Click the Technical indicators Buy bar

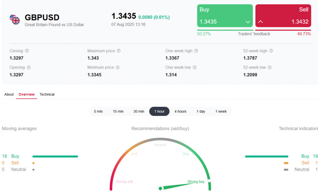pyautogui.click(x=267, y=157)
